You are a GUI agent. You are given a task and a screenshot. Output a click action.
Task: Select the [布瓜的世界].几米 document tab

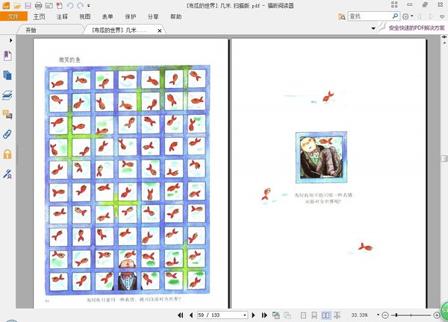click(x=119, y=30)
